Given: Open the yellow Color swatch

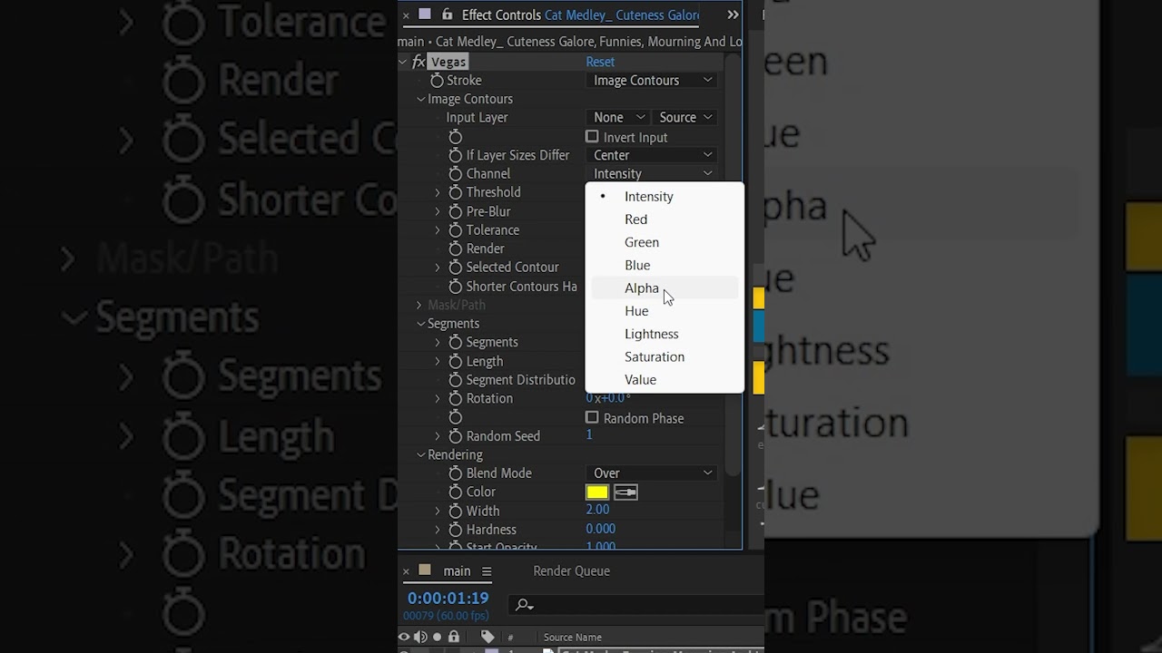Looking at the screenshot, I should point(597,492).
